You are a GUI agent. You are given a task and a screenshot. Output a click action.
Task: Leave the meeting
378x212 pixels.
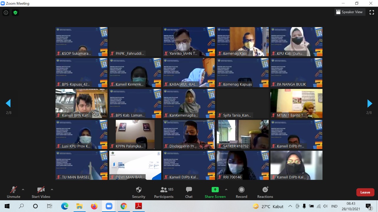point(365,192)
